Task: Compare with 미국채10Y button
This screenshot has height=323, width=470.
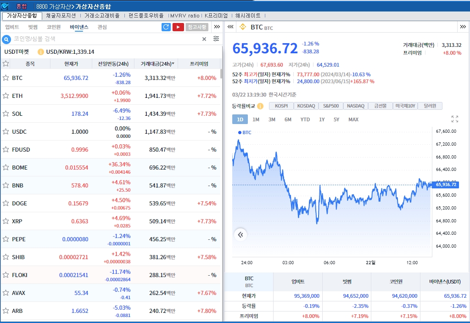Action: 405,106
